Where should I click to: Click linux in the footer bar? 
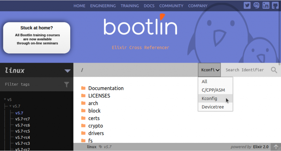pyautogui.click(x=92, y=147)
